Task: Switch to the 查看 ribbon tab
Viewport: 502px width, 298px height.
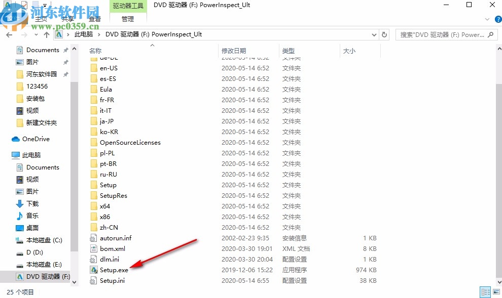Action: 94,19
